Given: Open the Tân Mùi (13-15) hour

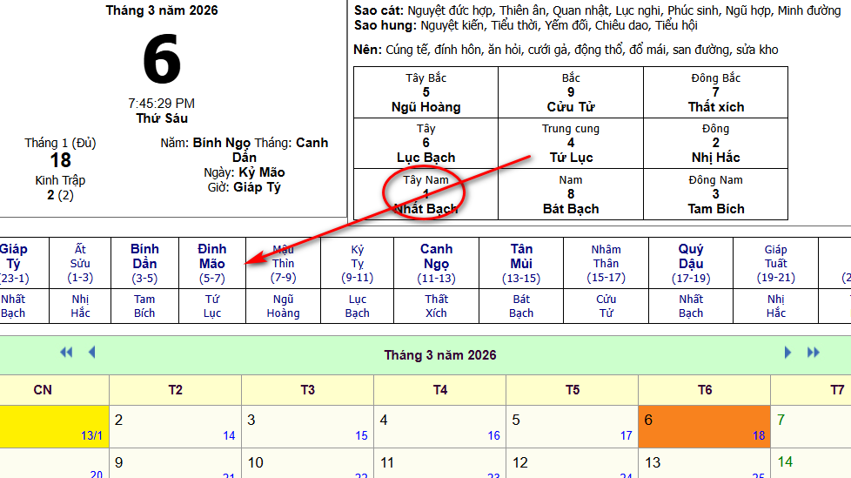Looking at the screenshot, I should click(x=521, y=263).
